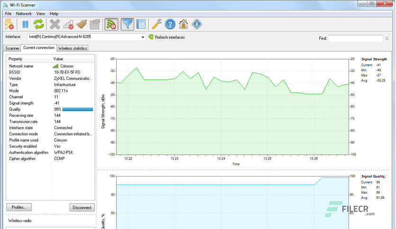Select the Channel property row

pyautogui.click(x=51, y=97)
